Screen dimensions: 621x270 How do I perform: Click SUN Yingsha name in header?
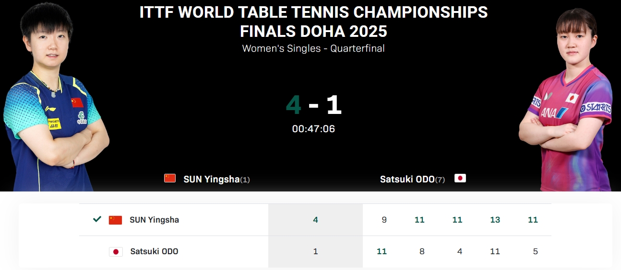click(211, 180)
